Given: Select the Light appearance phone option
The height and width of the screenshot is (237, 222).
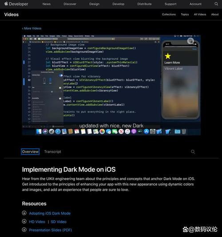Looking at the screenshot, I should pos(44,81).
